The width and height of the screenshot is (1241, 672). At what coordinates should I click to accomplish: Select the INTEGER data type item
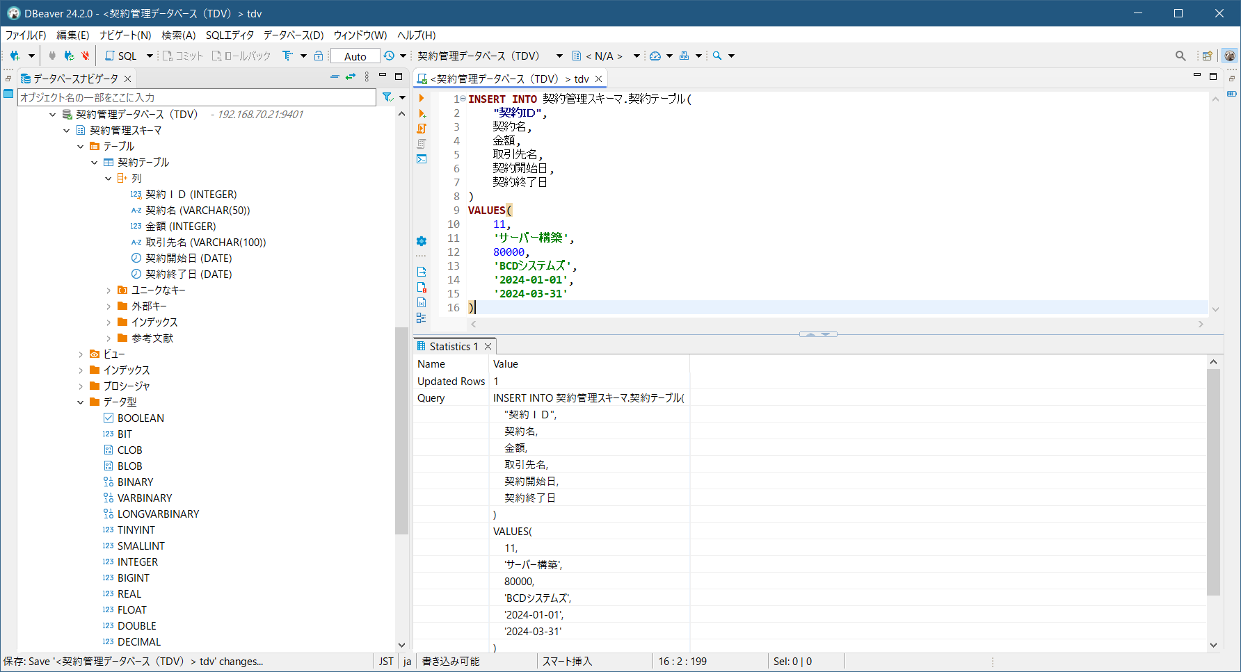138,562
